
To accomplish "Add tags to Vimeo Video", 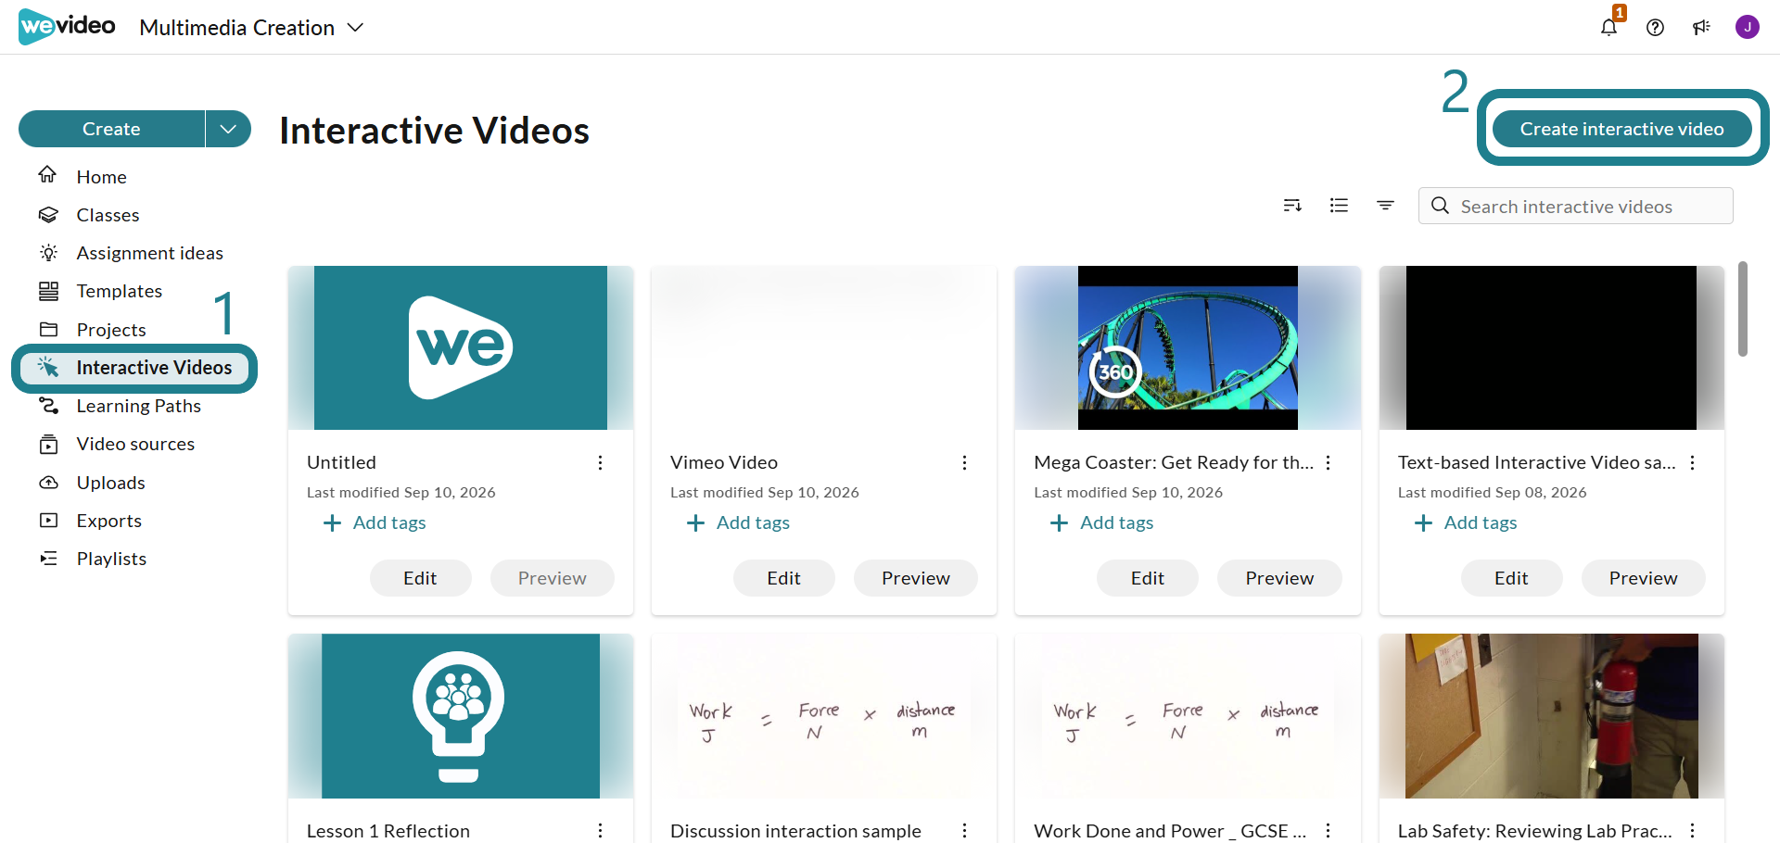I will coord(738,522).
